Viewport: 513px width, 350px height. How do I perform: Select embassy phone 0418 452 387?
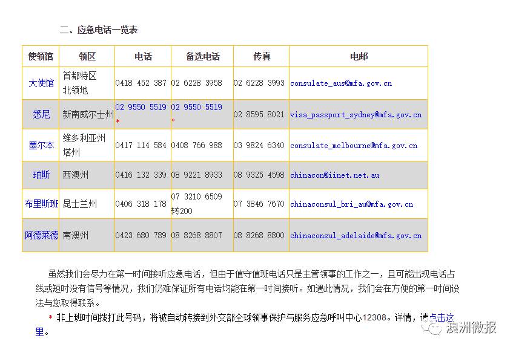(141, 83)
